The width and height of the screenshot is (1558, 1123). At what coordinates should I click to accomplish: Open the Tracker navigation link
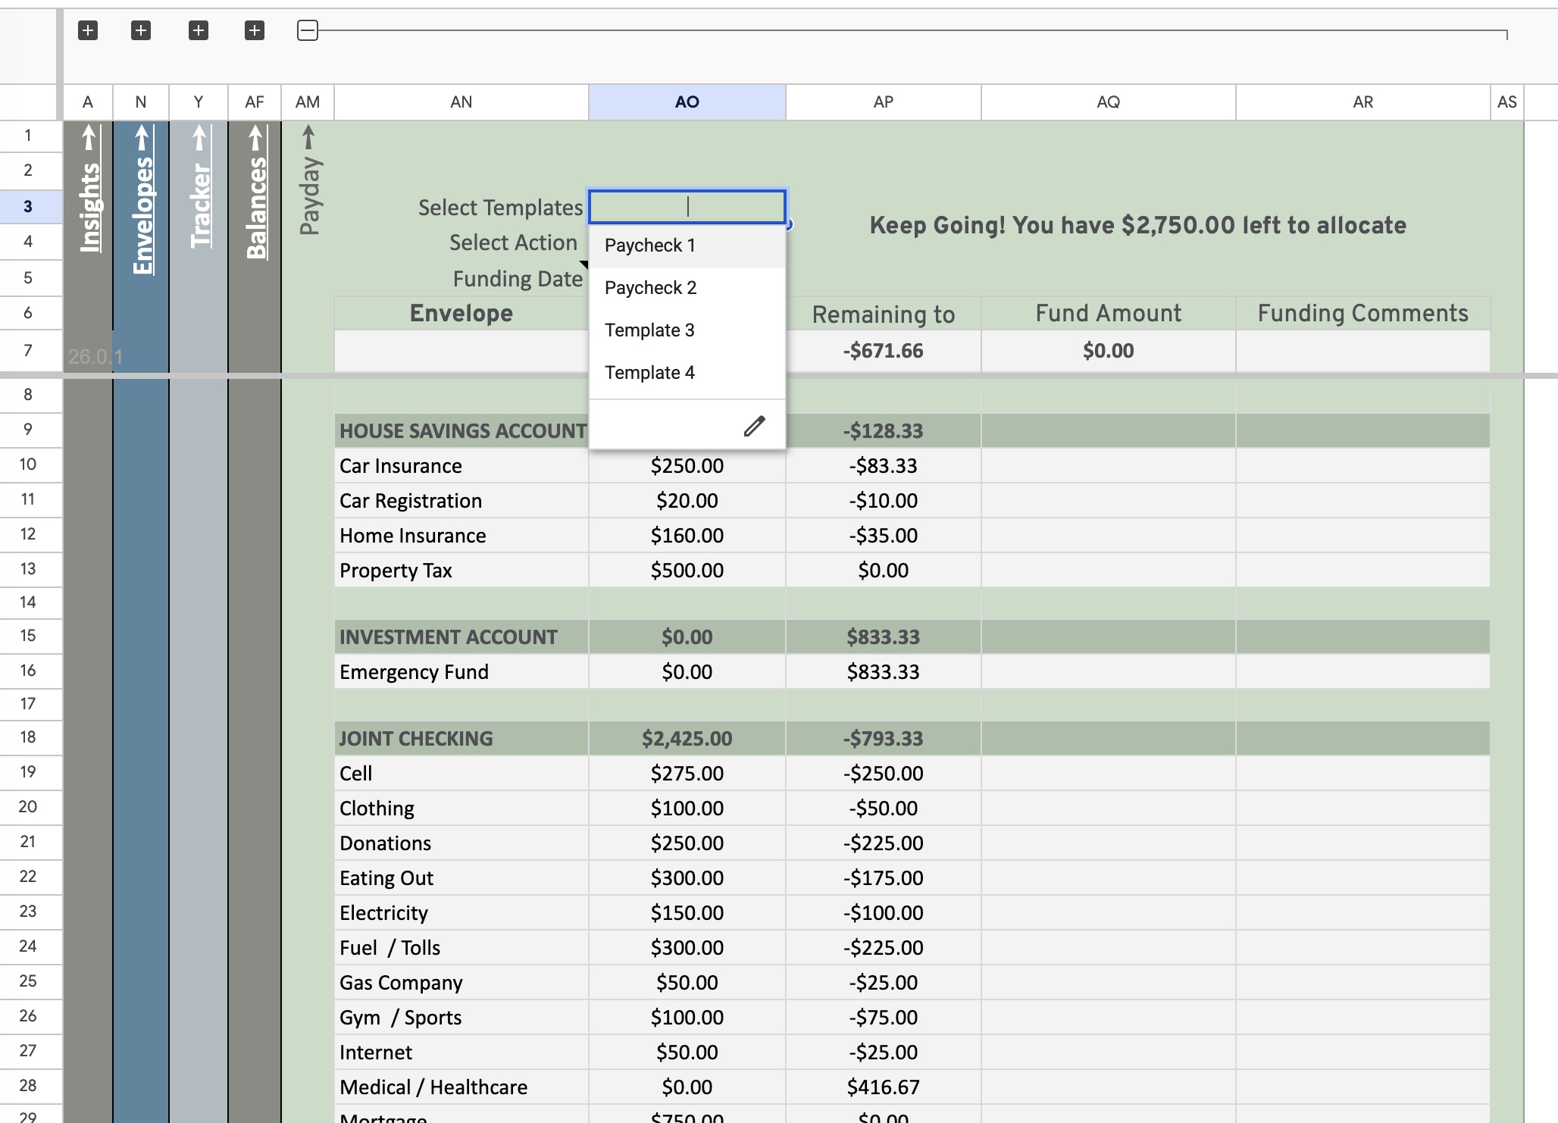click(x=199, y=186)
